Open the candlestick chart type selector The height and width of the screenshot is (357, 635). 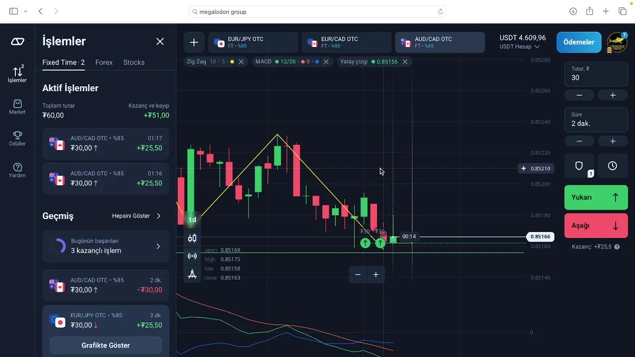click(x=192, y=238)
